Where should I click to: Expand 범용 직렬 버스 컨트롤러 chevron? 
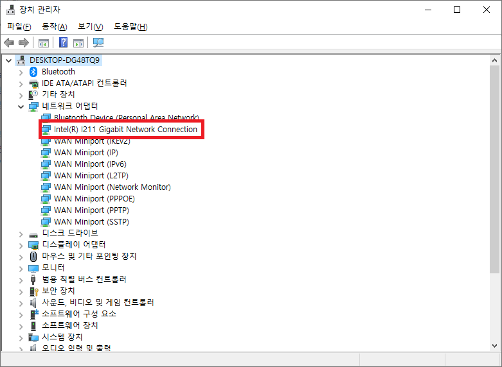tap(21, 280)
